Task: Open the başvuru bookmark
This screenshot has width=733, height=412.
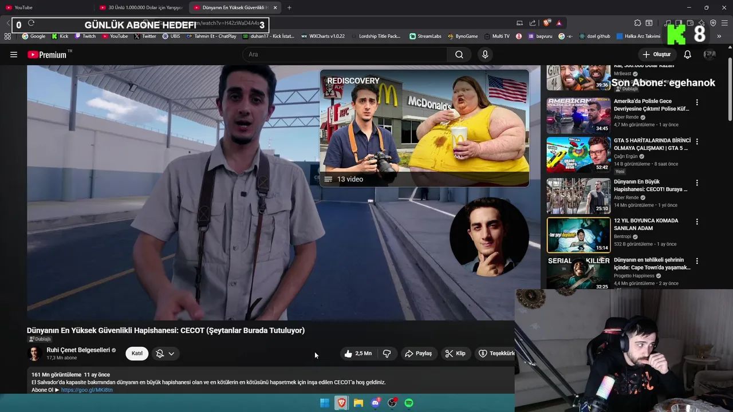Action: 540,36
